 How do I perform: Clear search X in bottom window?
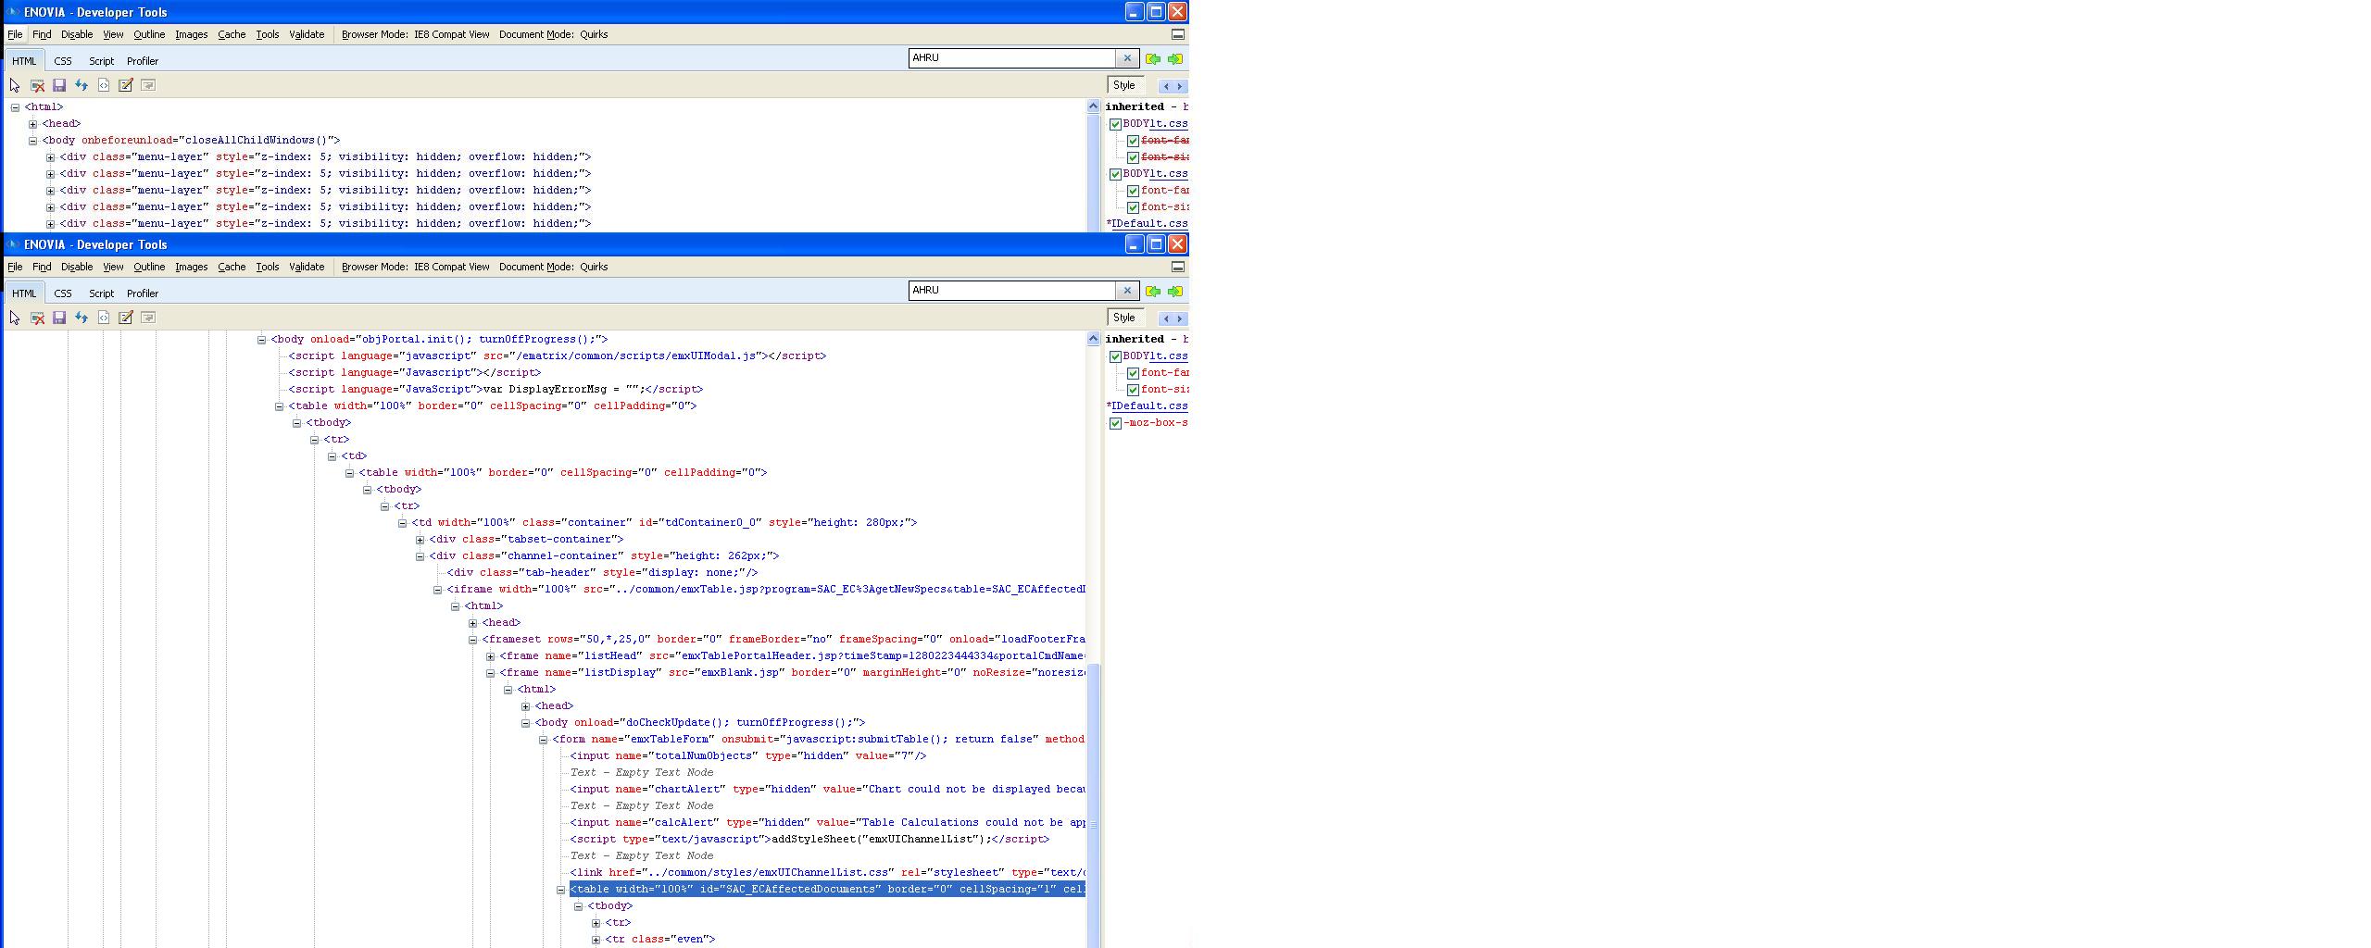[x=1127, y=291]
